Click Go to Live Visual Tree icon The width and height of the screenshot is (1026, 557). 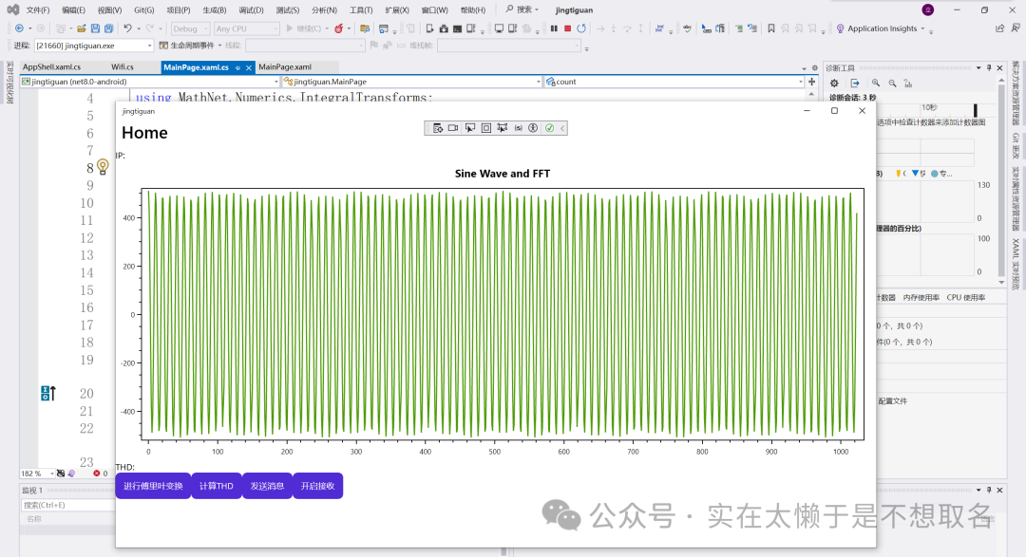click(x=437, y=128)
